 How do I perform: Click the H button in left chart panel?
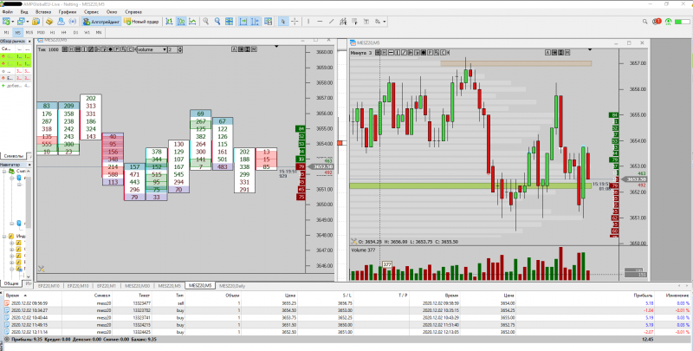coord(71,49)
